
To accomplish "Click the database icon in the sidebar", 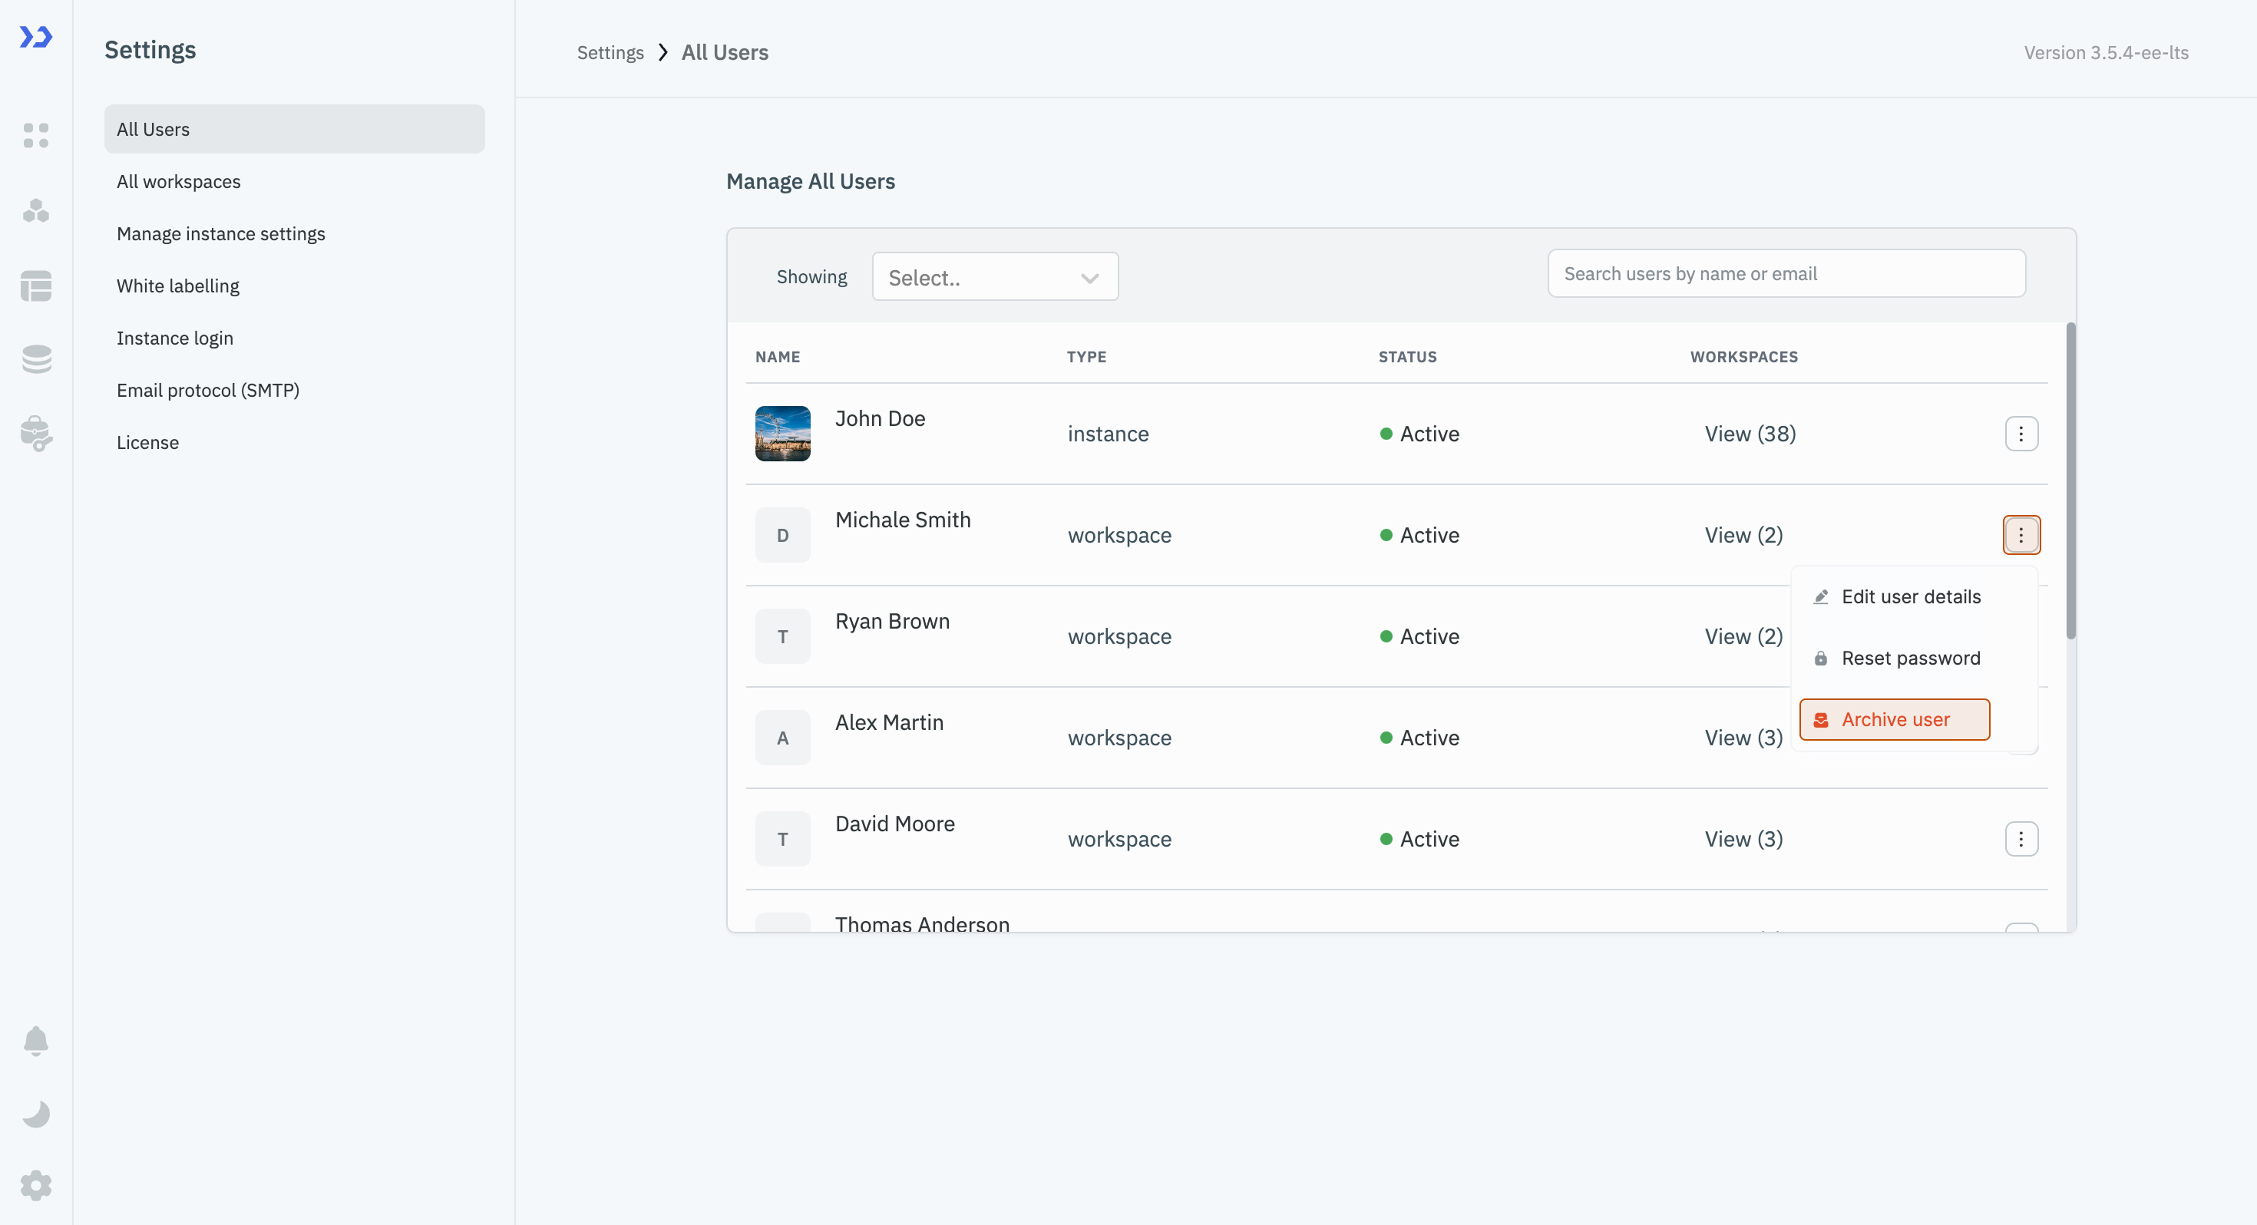I will pos(36,359).
